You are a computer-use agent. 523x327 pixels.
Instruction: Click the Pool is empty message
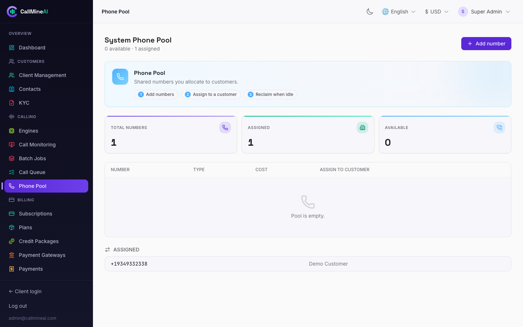308,216
